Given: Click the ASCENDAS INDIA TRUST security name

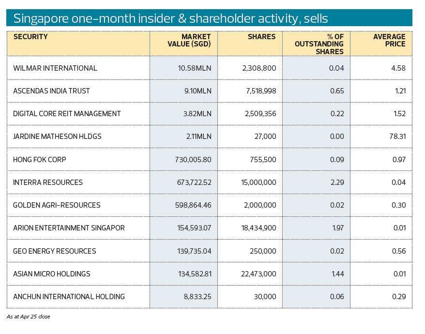Looking at the screenshot, I should click(52, 91).
